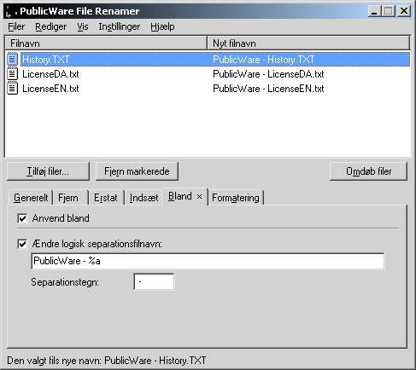The image size is (416, 370).
Task: Click the Tilføj filer... button
Action: pos(48,171)
